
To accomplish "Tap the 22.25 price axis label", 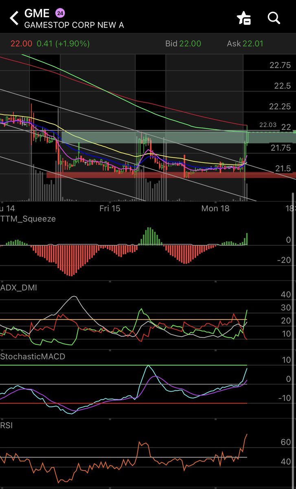I will (280, 106).
